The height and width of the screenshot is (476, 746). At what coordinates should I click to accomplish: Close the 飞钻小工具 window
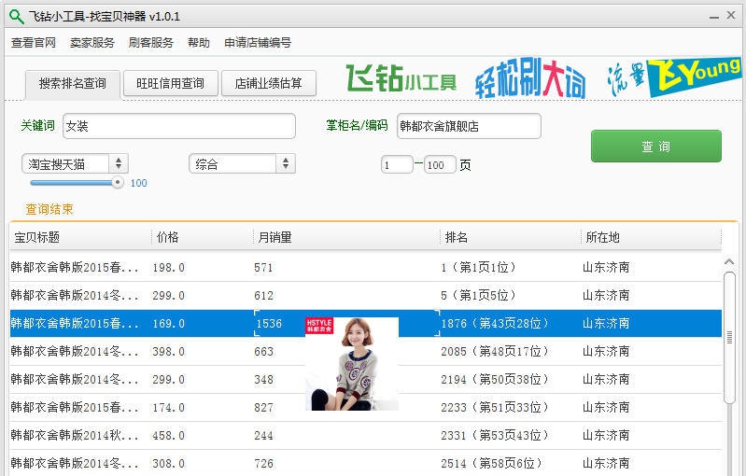click(731, 15)
